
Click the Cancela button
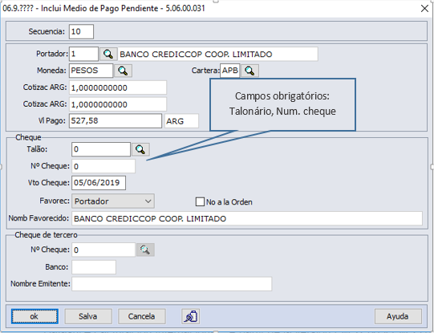(142, 316)
